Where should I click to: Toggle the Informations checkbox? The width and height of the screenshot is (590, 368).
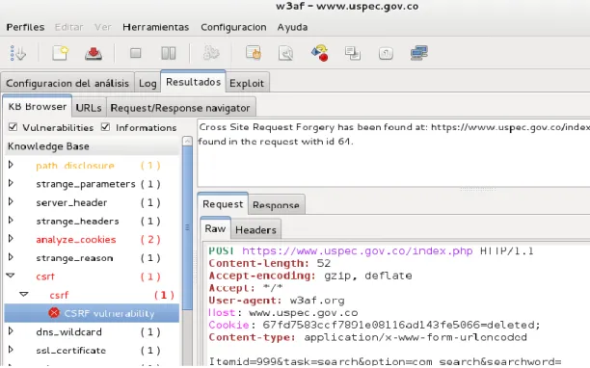coord(105,127)
